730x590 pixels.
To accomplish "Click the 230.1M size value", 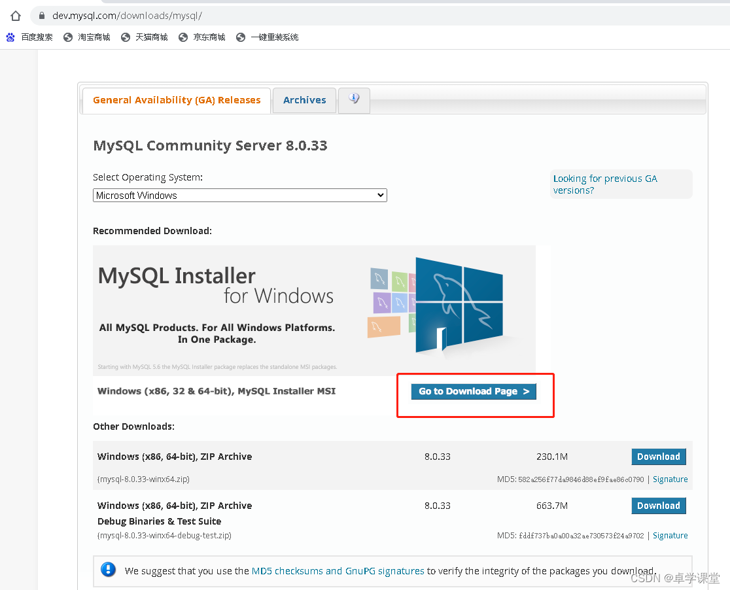I will [x=551, y=457].
